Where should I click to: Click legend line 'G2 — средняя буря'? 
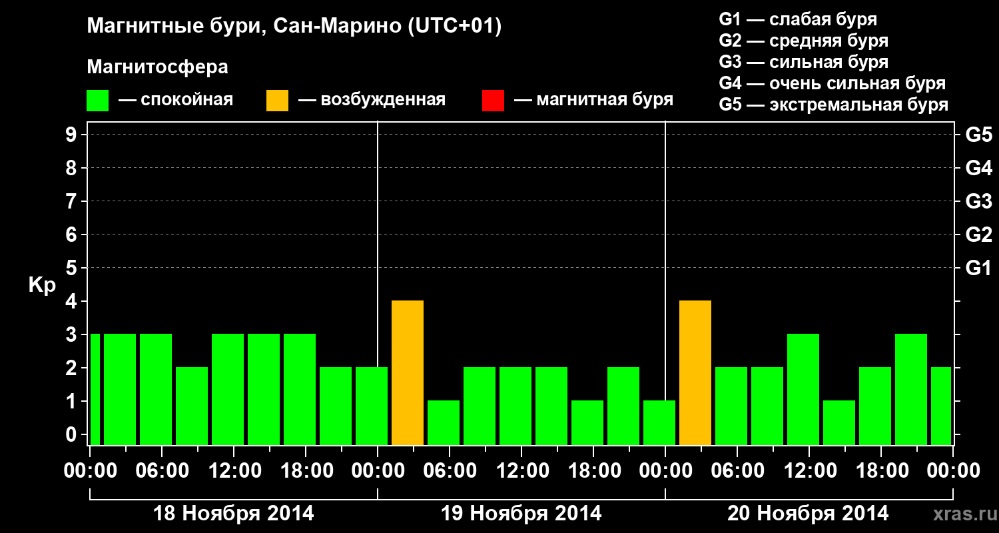tap(803, 41)
